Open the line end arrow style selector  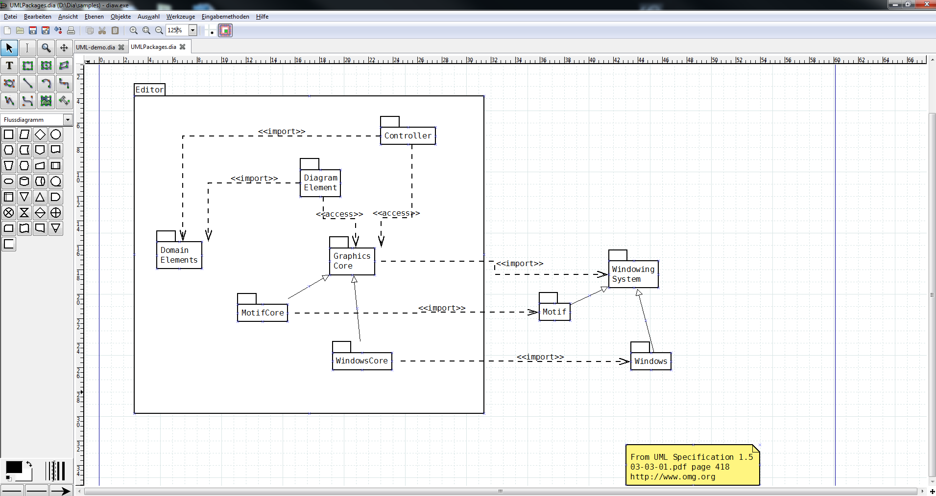click(x=61, y=490)
